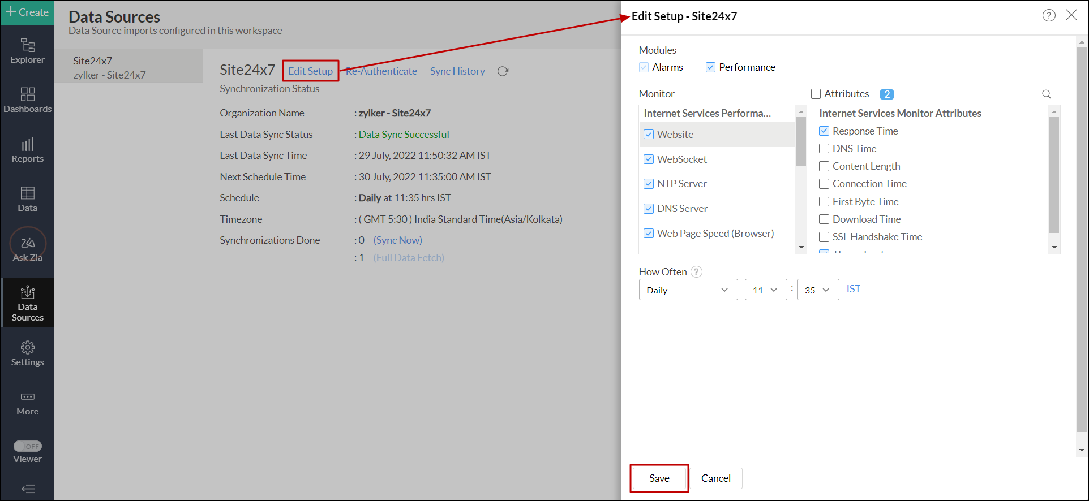1089x501 pixels.
Task: Open the Reports sidebar section
Action: point(27,150)
